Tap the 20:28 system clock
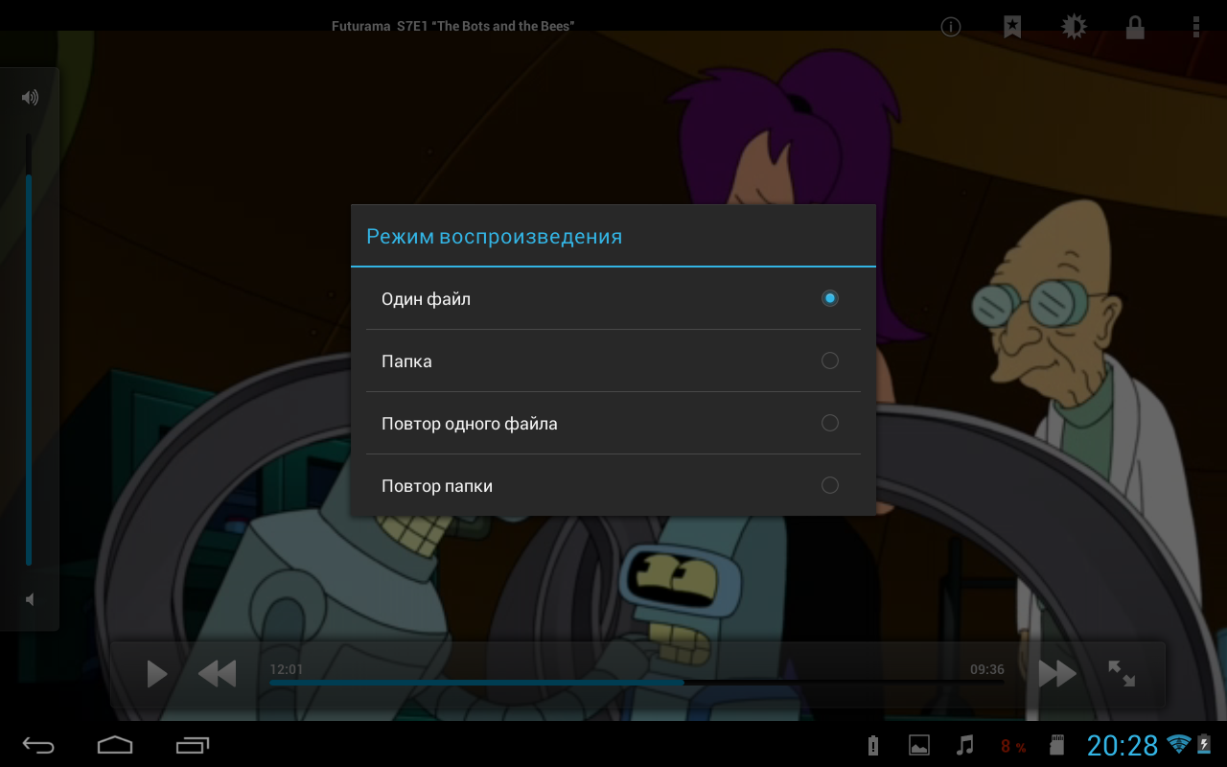The width and height of the screenshot is (1227, 767). point(1123,745)
